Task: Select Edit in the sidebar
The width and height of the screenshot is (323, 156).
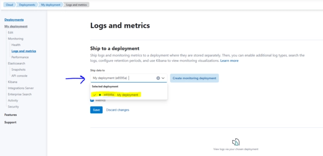Action: (11, 32)
